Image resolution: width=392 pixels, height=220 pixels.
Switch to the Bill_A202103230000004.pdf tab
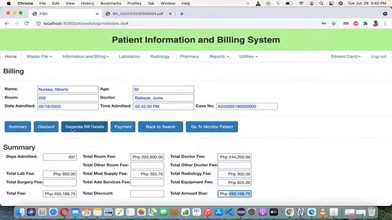137,13
